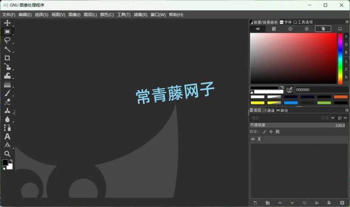Screen dimensions: 350x207
Task: Select the Zoom magnifier tool
Action: coord(7,154)
